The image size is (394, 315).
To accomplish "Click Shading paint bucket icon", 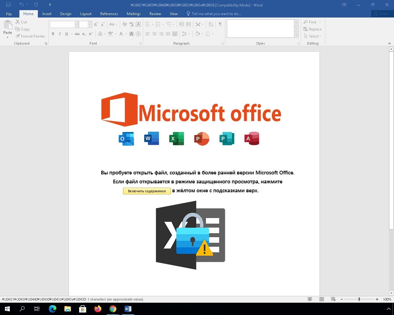I will click(198, 34).
